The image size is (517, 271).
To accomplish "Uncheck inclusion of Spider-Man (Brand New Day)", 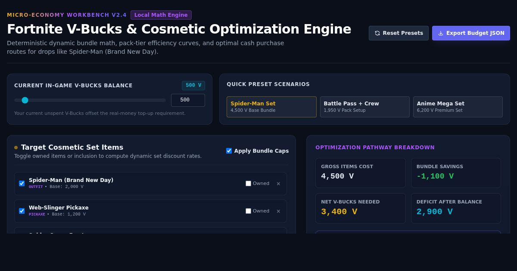I will 22,184.
